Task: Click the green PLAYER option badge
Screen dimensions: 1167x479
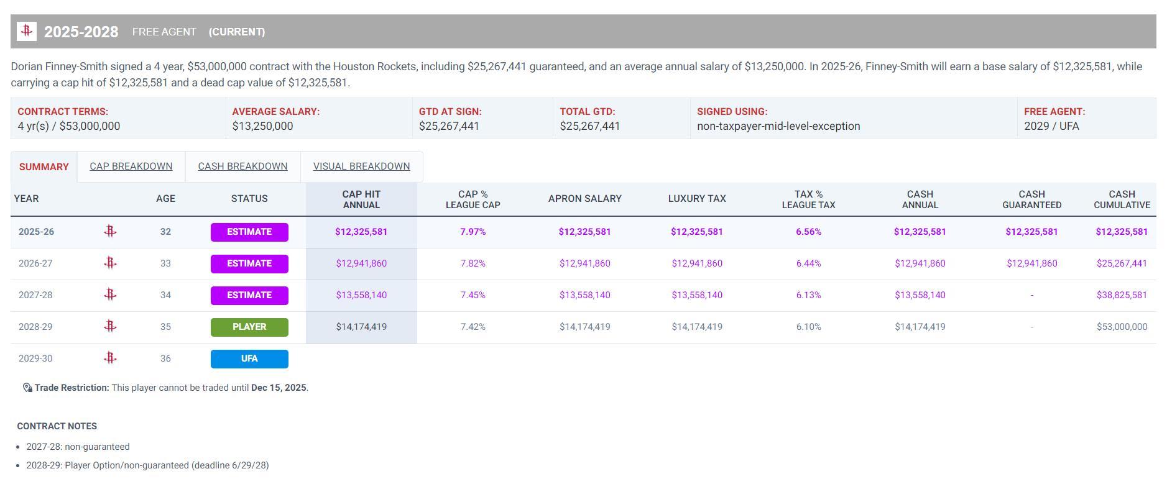Action: (249, 327)
